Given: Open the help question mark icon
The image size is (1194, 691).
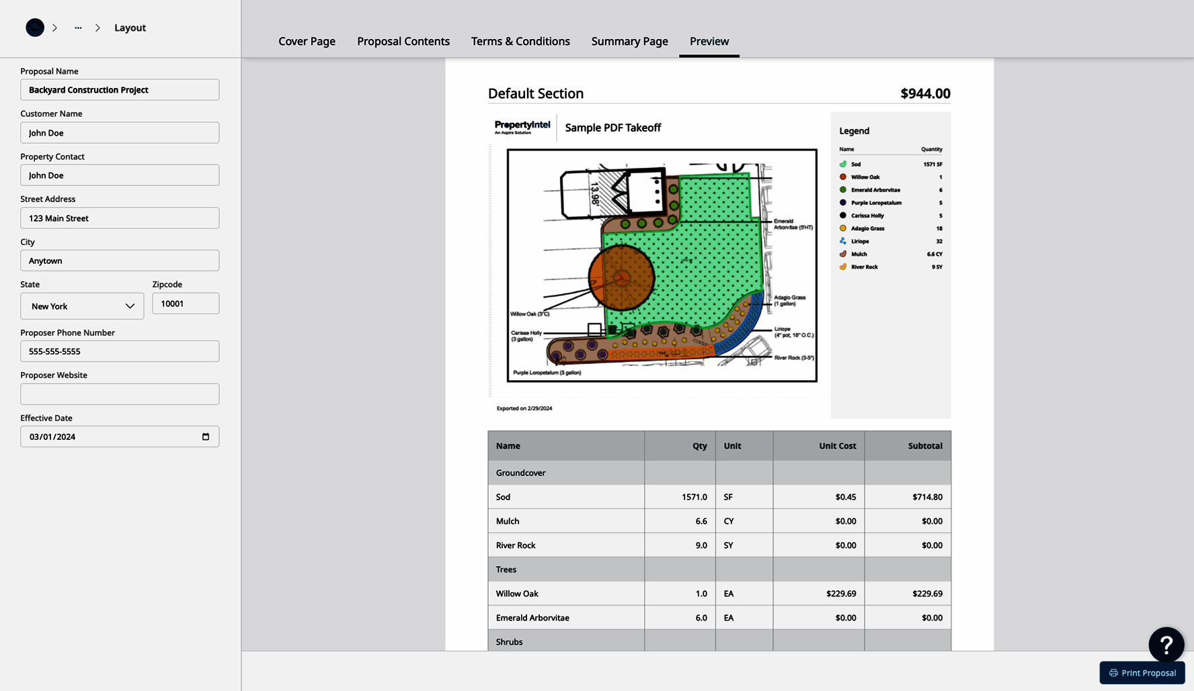Looking at the screenshot, I should (x=1166, y=645).
